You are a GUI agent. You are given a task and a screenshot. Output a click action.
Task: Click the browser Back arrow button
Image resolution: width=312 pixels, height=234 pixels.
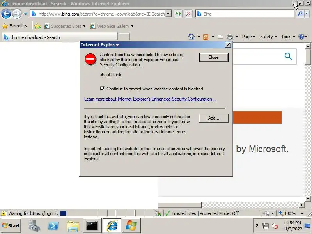6,14
